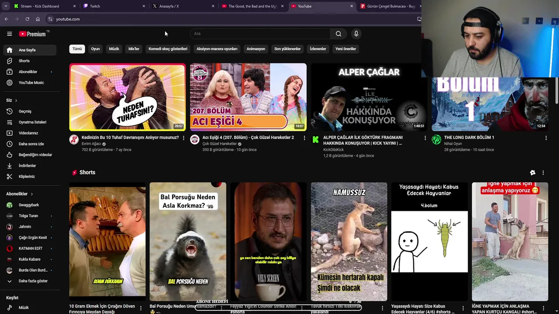Open Beğendiğim videolar list
This screenshot has height=314, width=559.
tap(30, 155)
